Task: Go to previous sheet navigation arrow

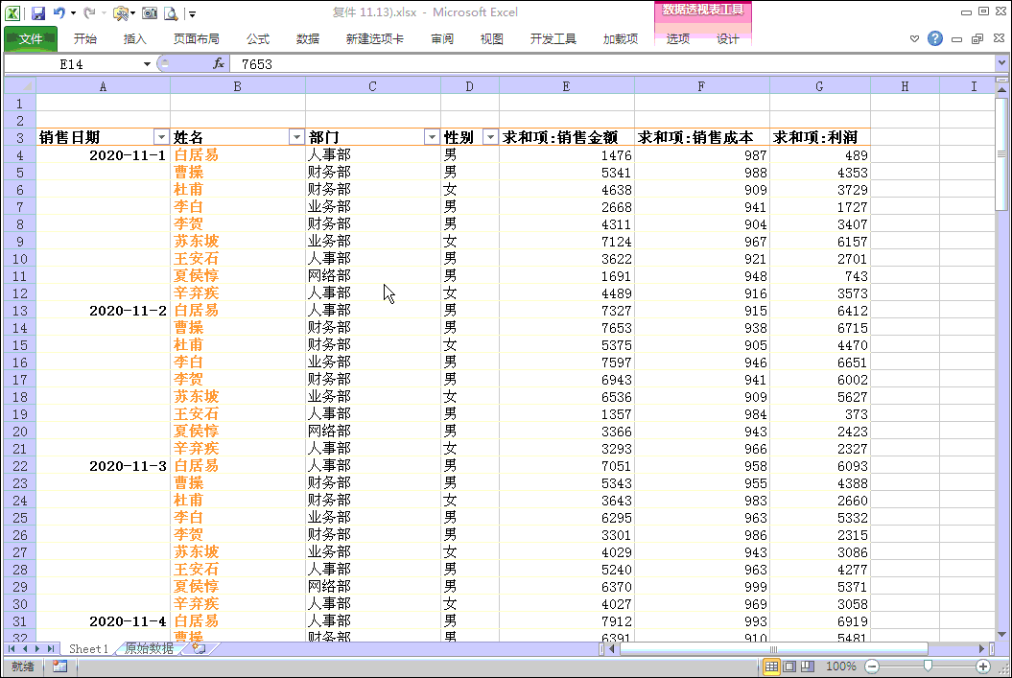Action: point(25,648)
